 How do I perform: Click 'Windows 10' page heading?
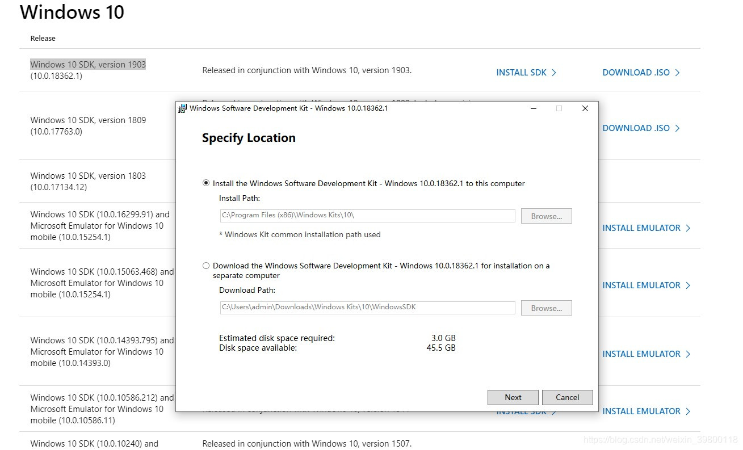click(x=72, y=12)
